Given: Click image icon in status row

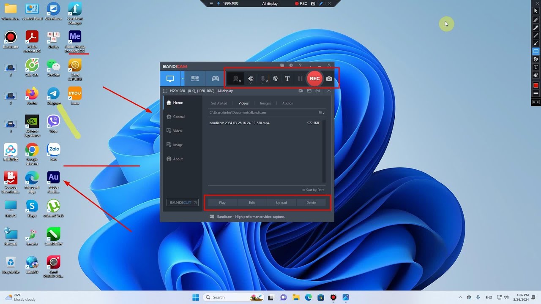Looking at the screenshot, I should point(309,91).
